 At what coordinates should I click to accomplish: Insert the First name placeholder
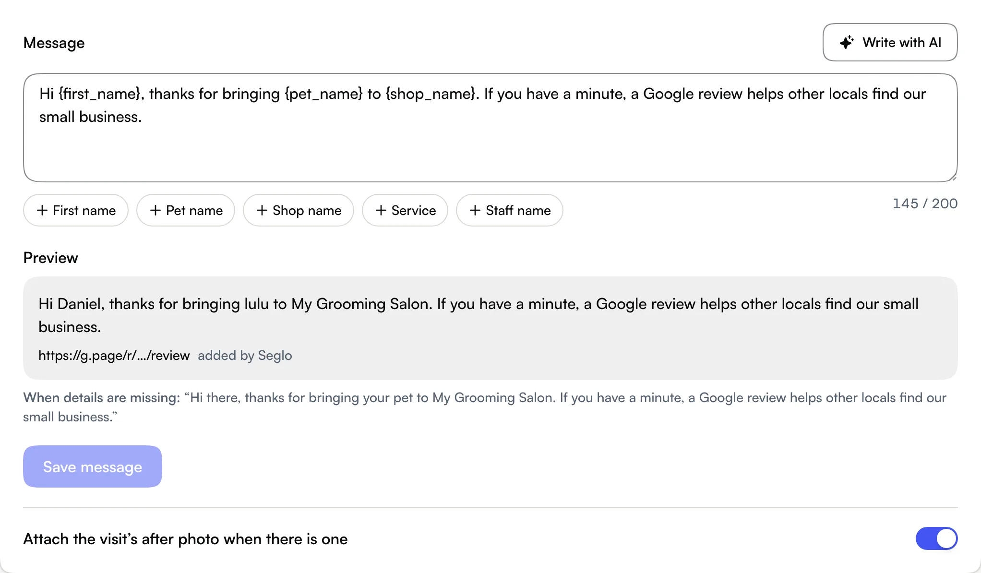click(x=76, y=210)
